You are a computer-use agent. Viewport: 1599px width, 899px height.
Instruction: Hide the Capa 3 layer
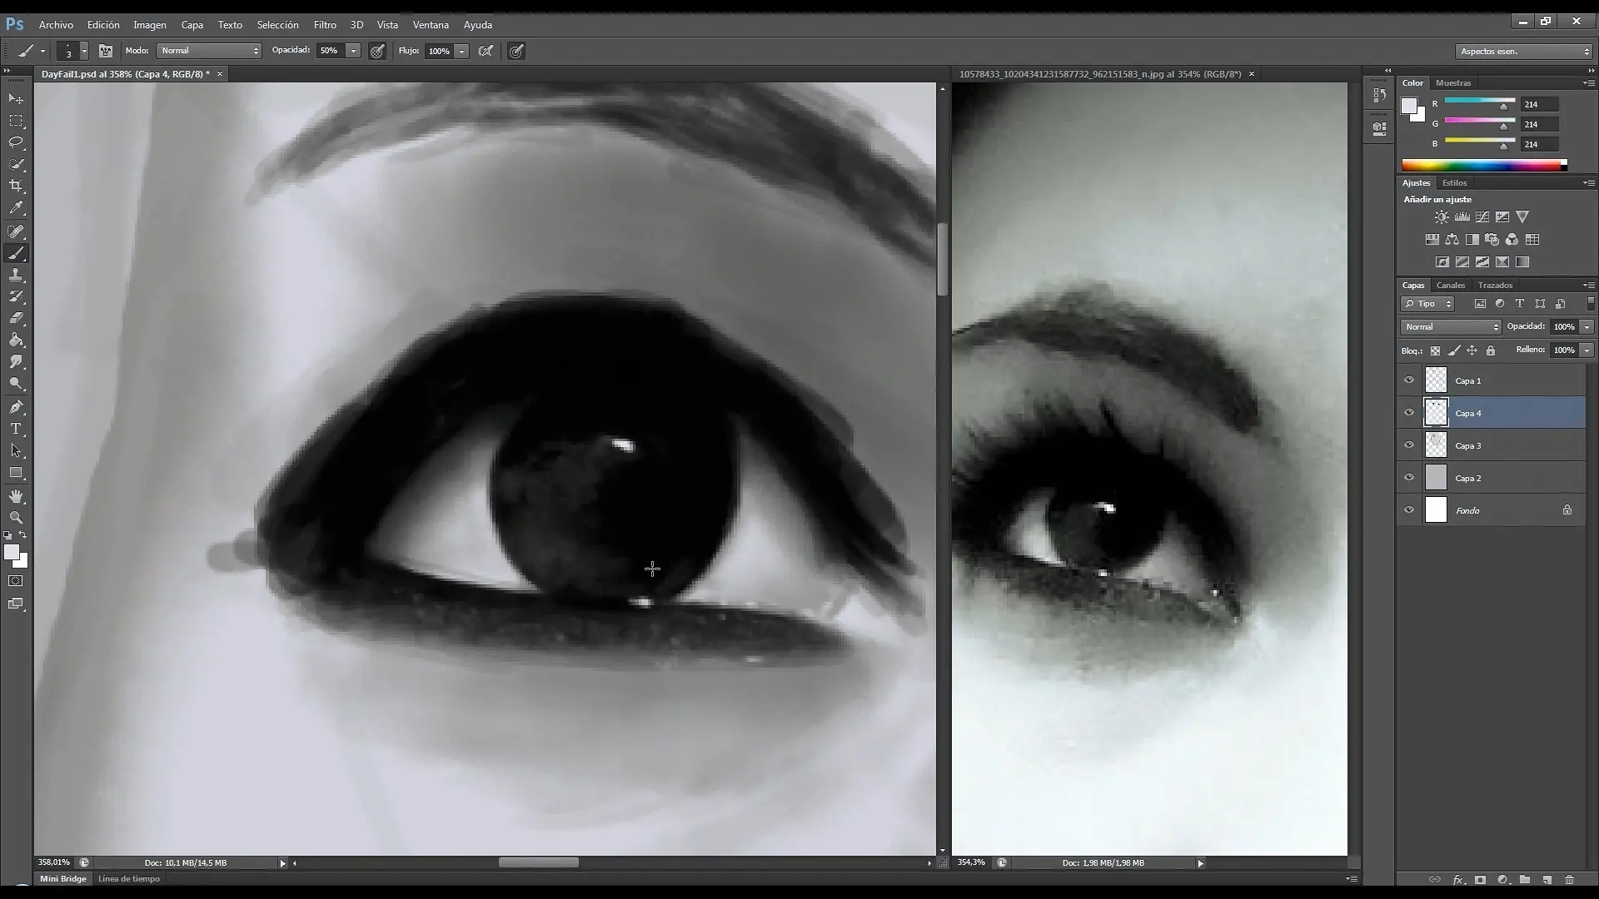coord(1409,445)
